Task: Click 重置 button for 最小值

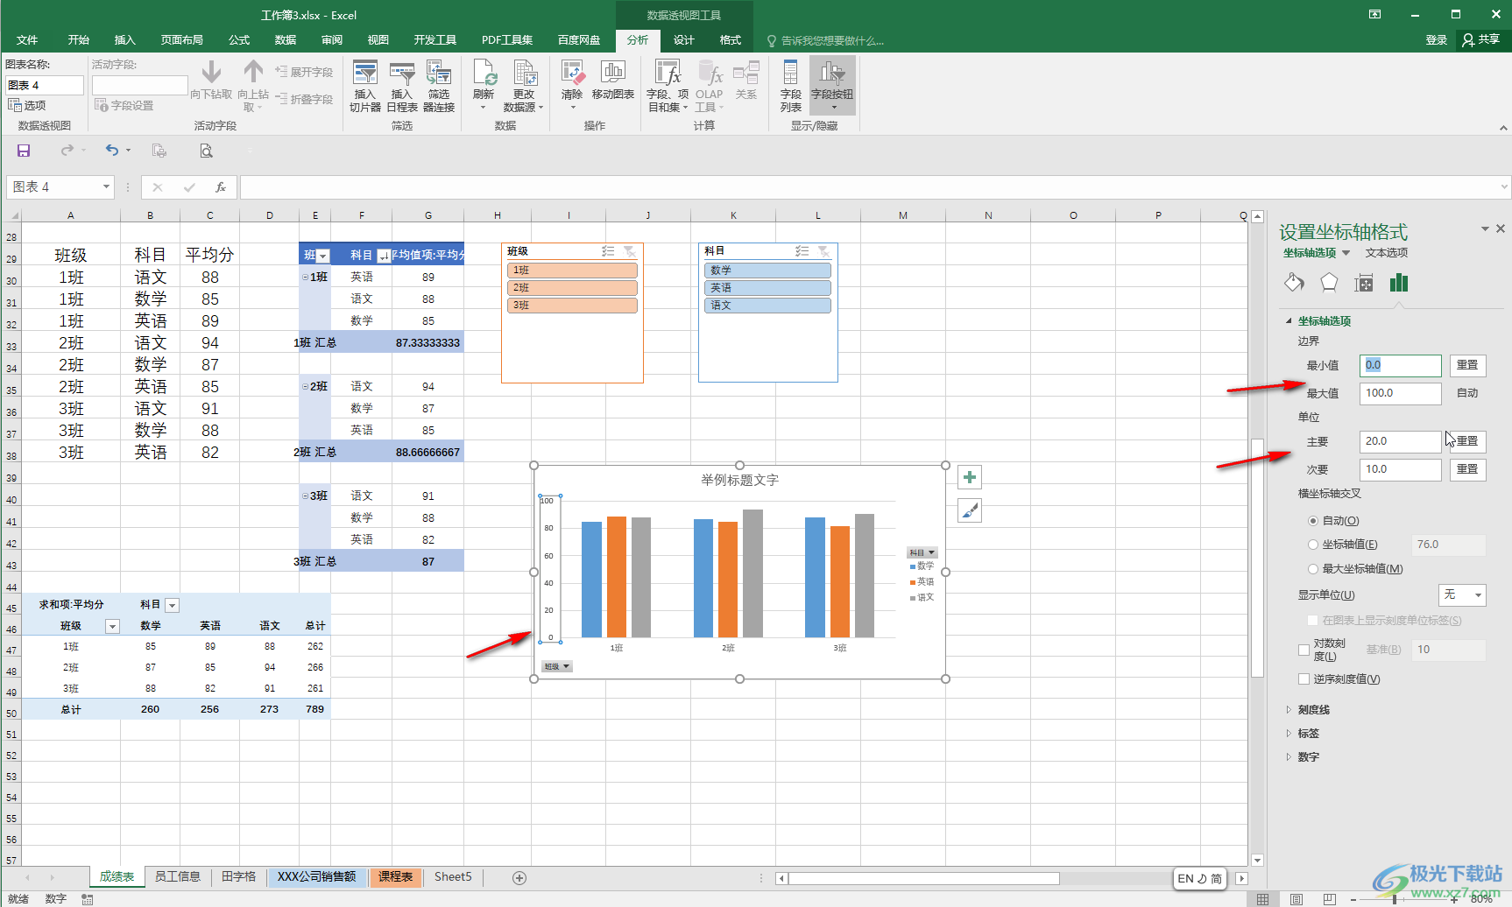Action: pyautogui.click(x=1467, y=365)
